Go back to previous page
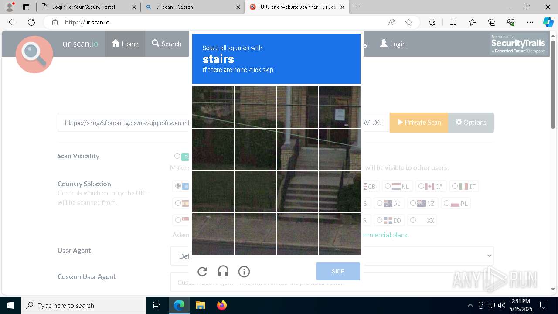 point(12,22)
